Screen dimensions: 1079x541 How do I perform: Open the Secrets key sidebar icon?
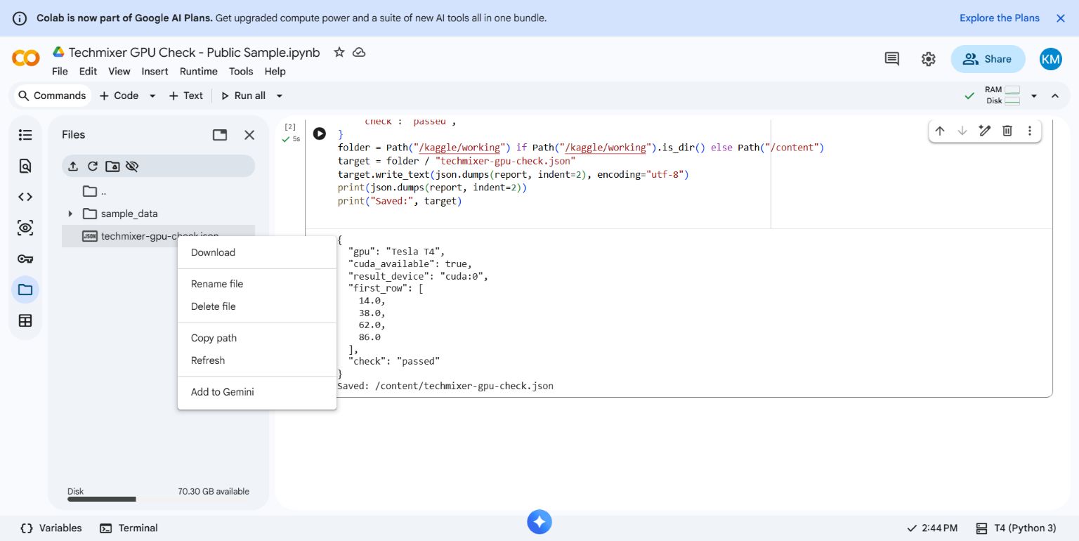click(x=25, y=259)
